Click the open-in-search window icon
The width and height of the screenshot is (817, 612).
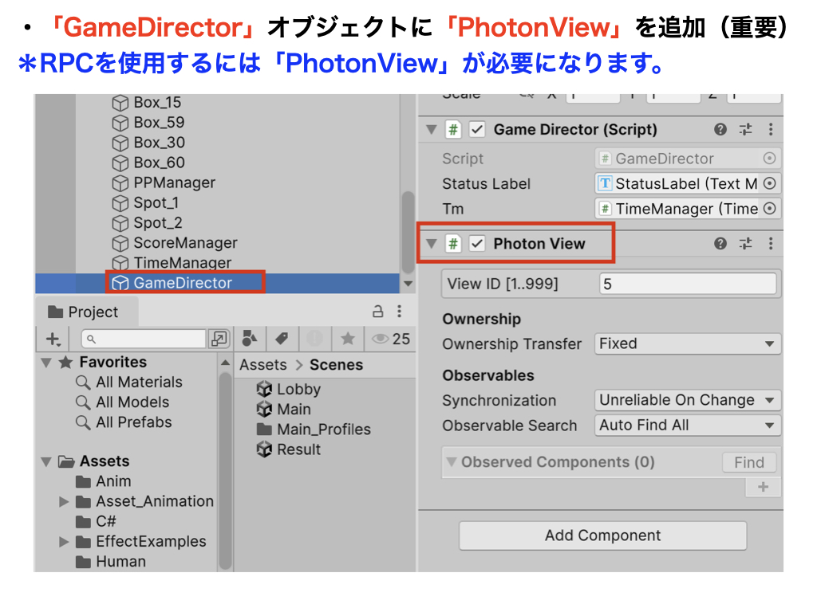[x=219, y=339]
